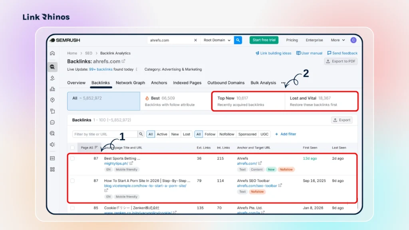409x230 pixels.
Task: Open the User manual link
Action: tap(309, 53)
